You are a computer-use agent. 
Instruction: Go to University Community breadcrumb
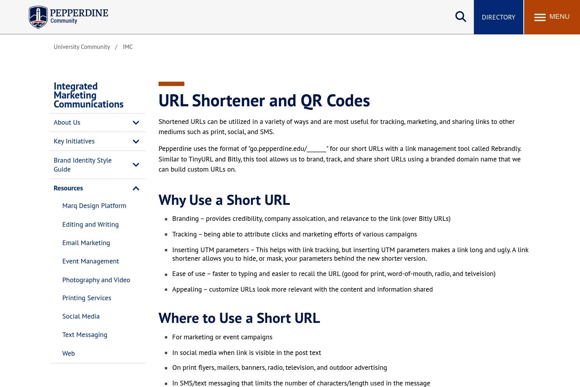pyautogui.click(x=82, y=47)
